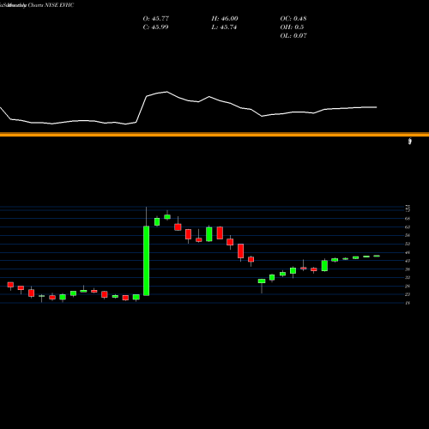The width and height of the screenshot is (429, 429).
Task: Click the 23 price axis label
Action: click(x=408, y=294)
